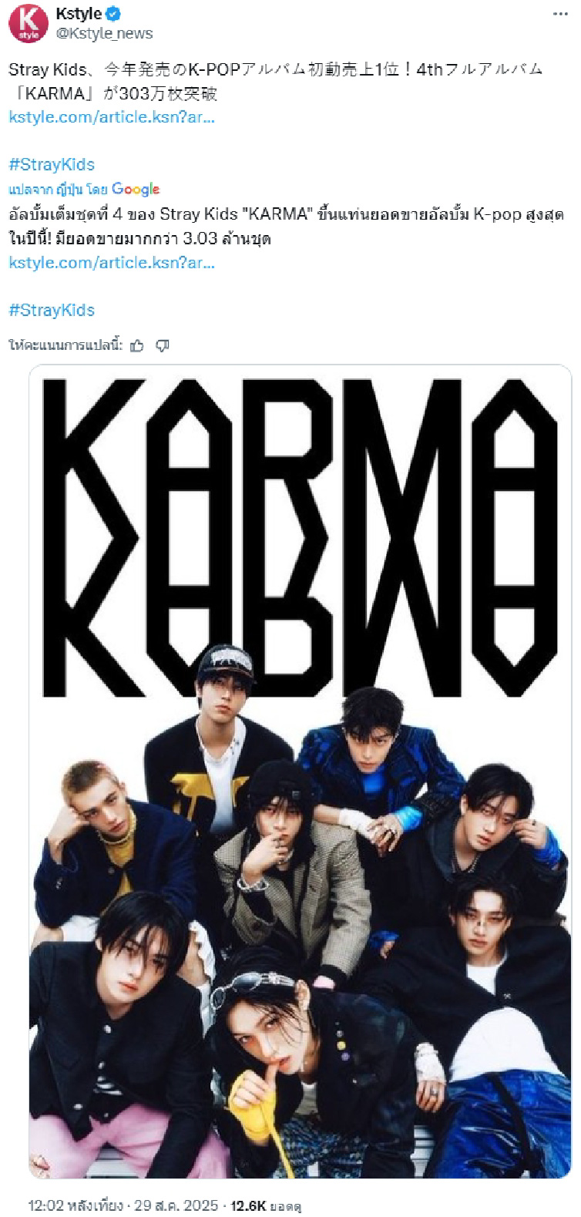This screenshot has height=1217, width=581.
Task: Click #StrayKids hashtag below the translation
Action: (x=52, y=310)
